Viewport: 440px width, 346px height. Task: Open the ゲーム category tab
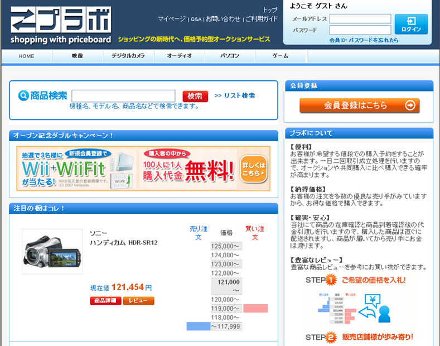point(281,56)
